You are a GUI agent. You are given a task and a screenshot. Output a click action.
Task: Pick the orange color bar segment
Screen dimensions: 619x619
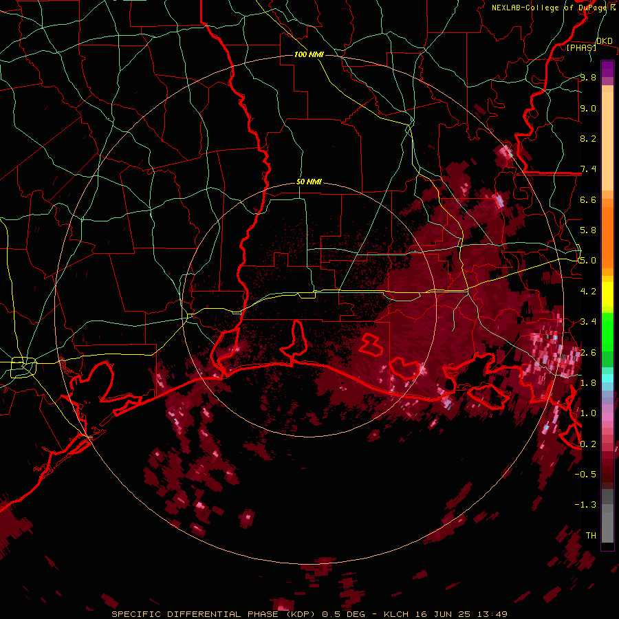[607, 237]
